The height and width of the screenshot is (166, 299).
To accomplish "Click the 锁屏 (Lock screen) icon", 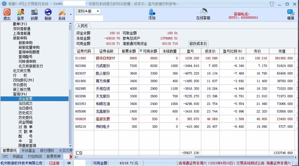I will click(x=34, y=14).
